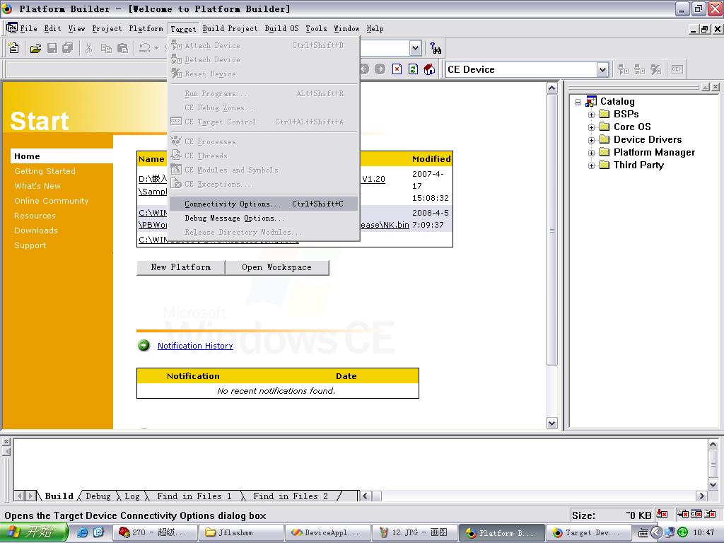724x543 pixels.
Task: Switch to Target Dev taskbar window
Action: (x=588, y=533)
